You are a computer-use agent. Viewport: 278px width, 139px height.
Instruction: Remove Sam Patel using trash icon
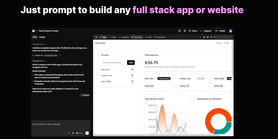click(132, 81)
